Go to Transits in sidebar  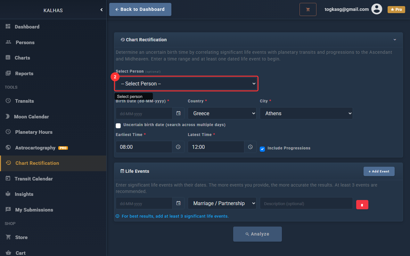24,101
